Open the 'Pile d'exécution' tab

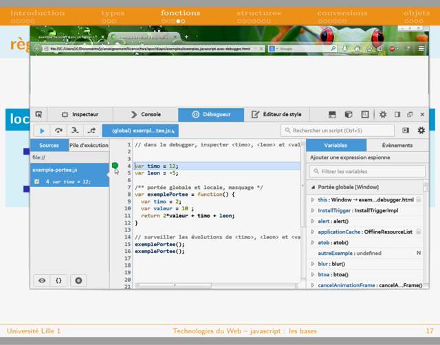(89, 146)
